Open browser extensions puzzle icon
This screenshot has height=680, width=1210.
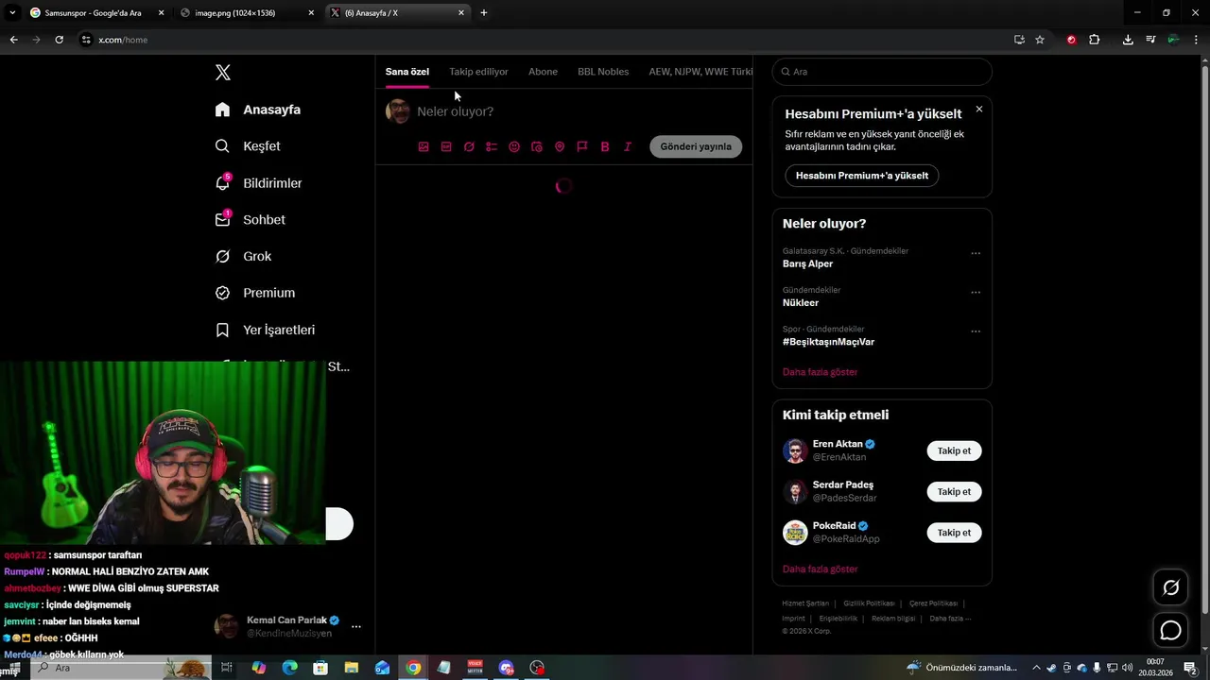pos(1095,40)
